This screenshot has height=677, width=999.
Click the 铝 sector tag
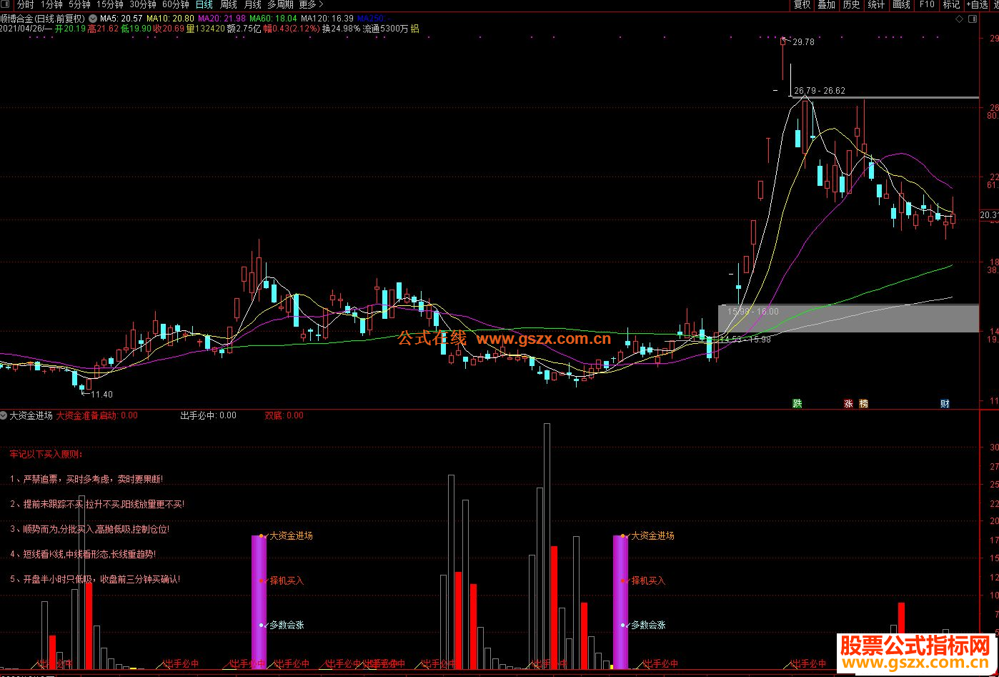[x=414, y=29]
